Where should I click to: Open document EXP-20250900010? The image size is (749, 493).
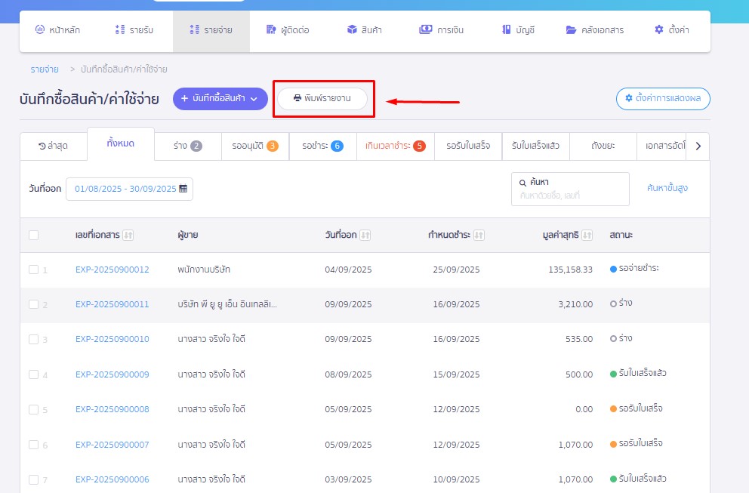point(113,339)
